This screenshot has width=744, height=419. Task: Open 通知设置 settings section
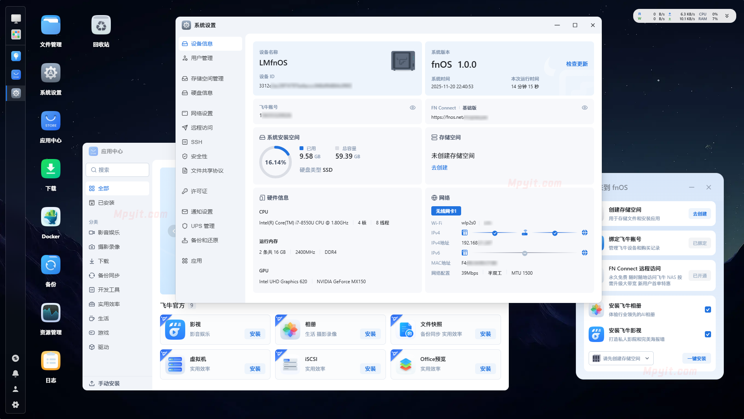pyautogui.click(x=210, y=212)
